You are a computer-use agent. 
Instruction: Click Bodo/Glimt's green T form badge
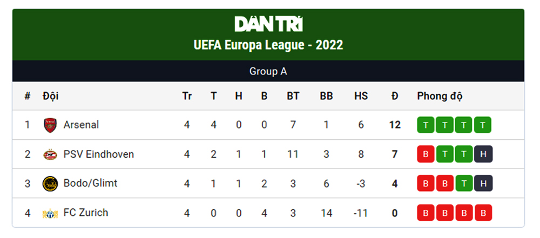coord(464,183)
